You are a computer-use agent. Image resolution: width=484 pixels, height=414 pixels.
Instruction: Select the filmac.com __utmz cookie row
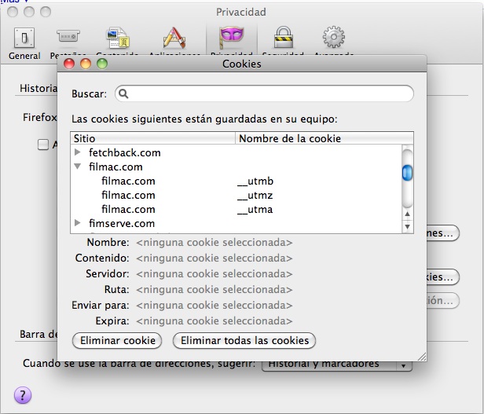[236, 195]
